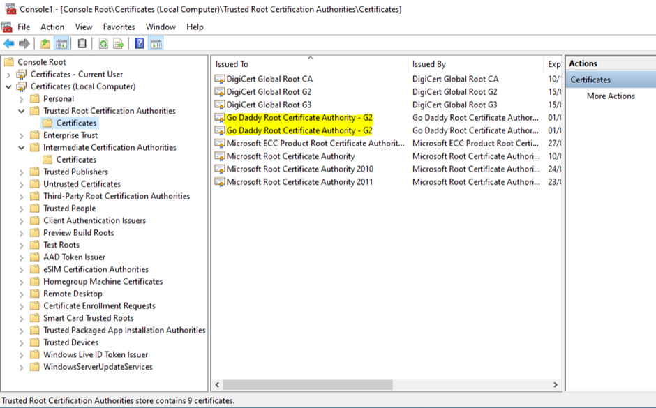Select the Microsoft Root Certificate Authority row name
Screen dimensions: 656x408
tap(290, 156)
